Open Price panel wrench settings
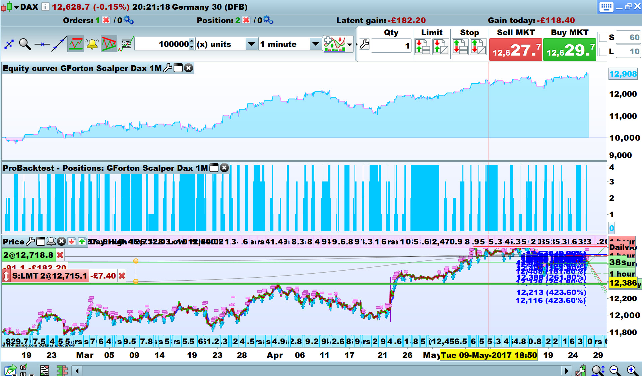 point(30,241)
